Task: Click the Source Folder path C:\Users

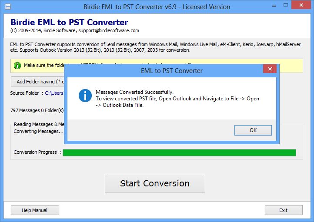Action: pyautogui.click(x=54, y=93)
